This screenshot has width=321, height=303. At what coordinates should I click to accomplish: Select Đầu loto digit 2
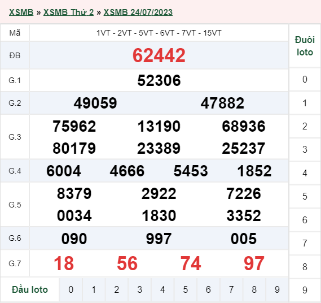(x=117, y=289)
